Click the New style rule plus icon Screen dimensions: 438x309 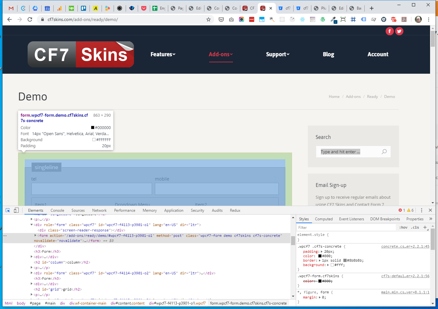425,227
